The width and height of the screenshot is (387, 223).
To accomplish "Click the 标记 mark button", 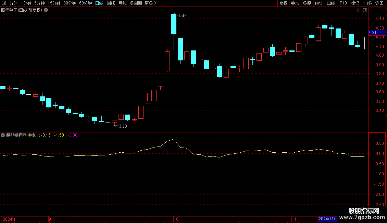I will tap(355, 3).
